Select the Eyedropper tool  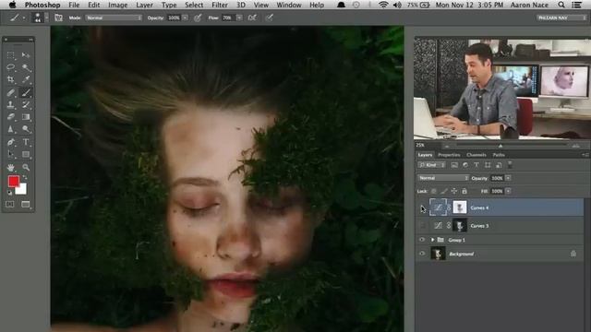[26, 80]
